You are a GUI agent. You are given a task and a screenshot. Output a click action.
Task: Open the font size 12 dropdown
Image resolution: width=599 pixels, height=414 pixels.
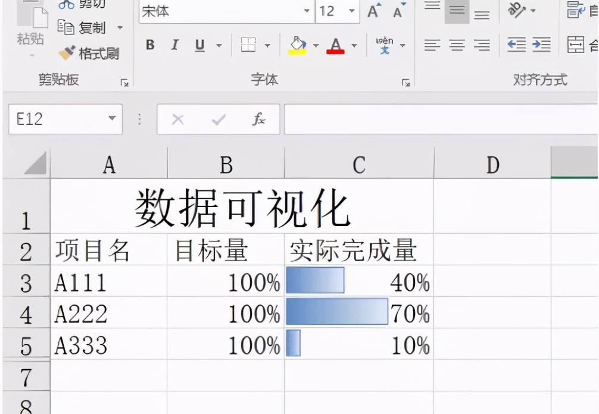(351, 11)
